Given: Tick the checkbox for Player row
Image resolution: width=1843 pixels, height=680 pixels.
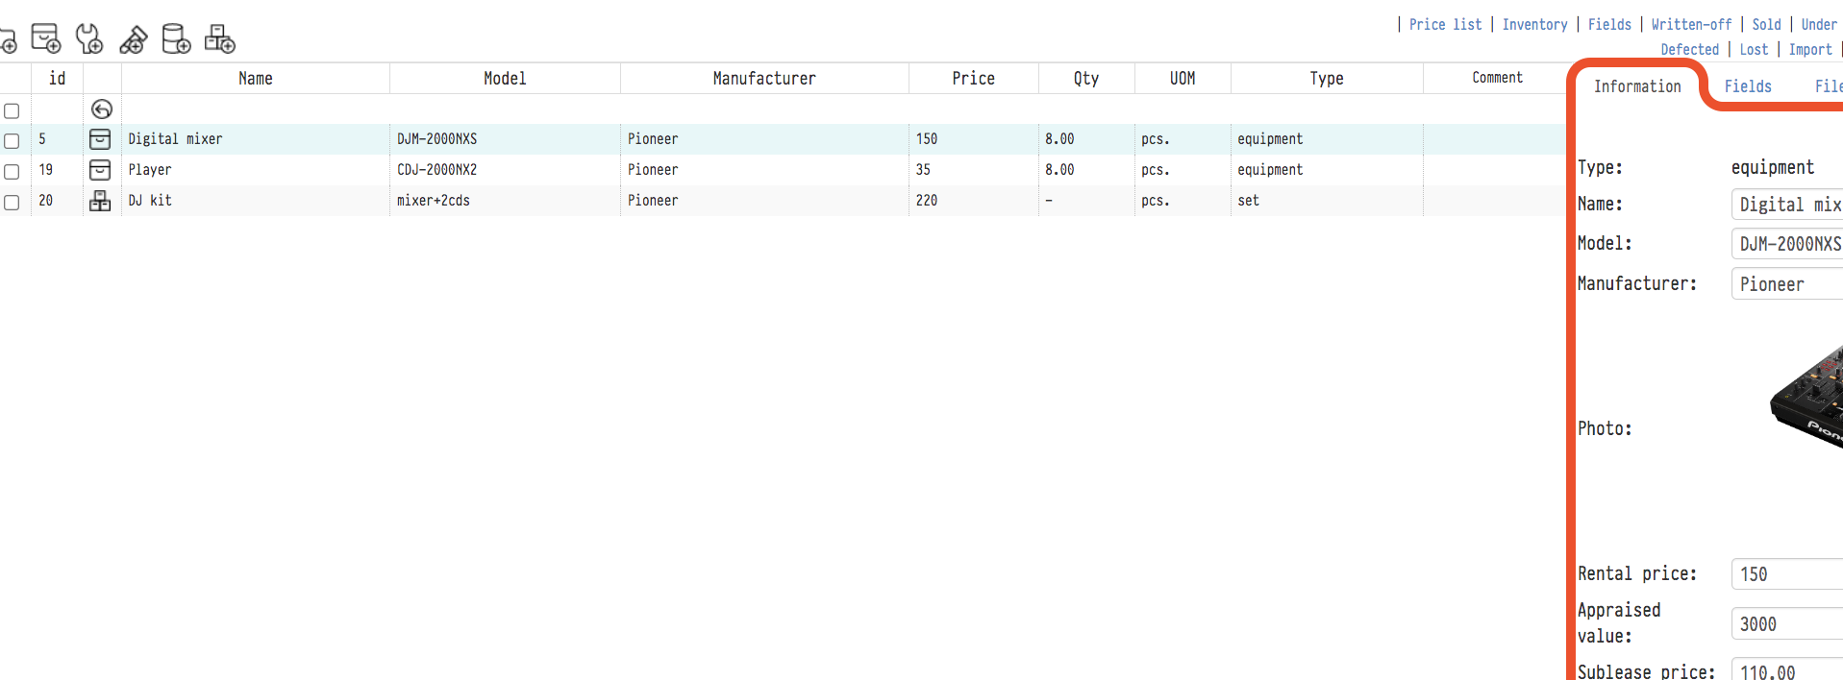Looking at the screenshot, I should tap(12, 171).
